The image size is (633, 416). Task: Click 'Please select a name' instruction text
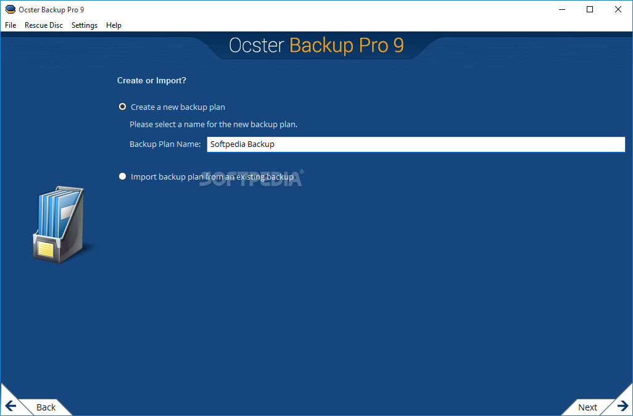(x=213, y=125)
